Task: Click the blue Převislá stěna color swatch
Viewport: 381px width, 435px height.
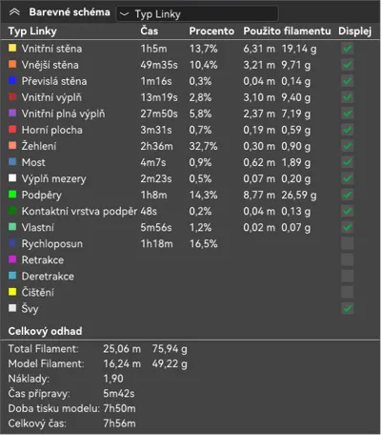Action: pyautogui.click(x=12, y=80)
